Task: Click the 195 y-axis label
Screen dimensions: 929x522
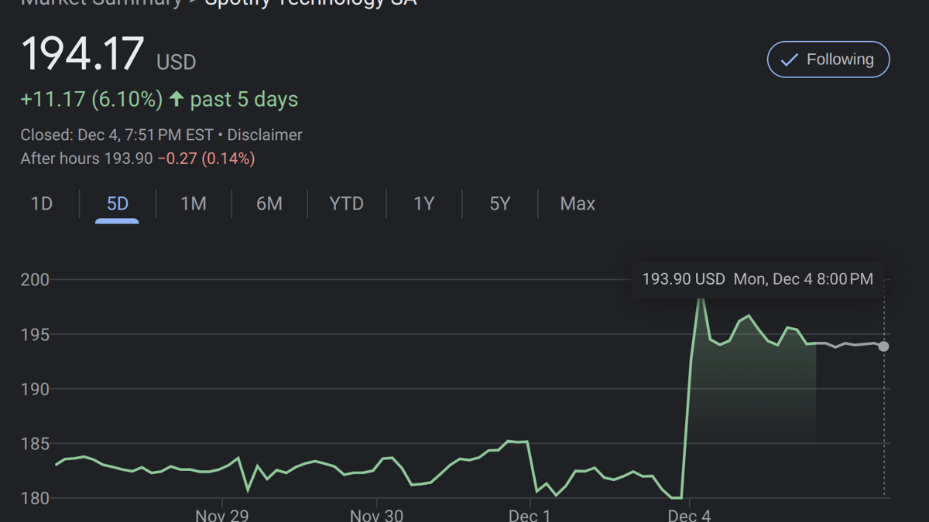Action: tap(35, 335)
